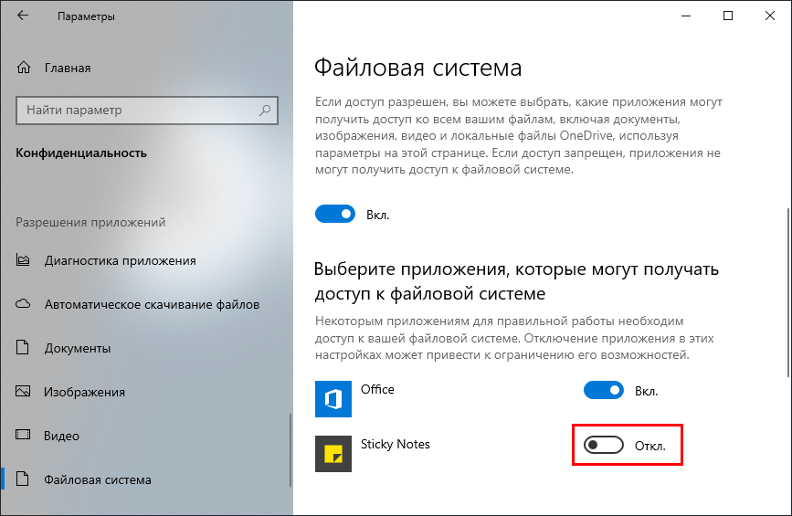This screenshot has height=516, width=792.
Task: Select the Файловая система document icon
Action: point(22,479)
